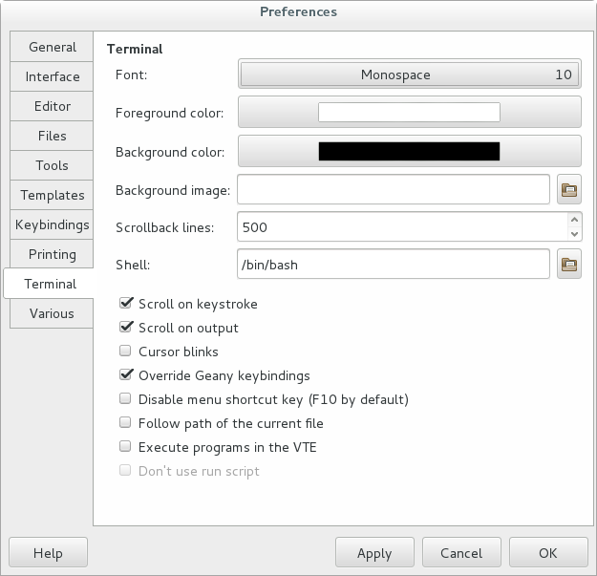Pick the white foreground color
The height and width of the screenshot is (576, 597).
[409, 113]
